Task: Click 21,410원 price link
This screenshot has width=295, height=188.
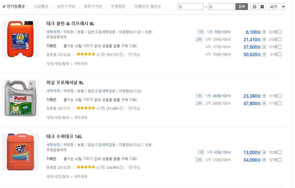Action: 252,40
